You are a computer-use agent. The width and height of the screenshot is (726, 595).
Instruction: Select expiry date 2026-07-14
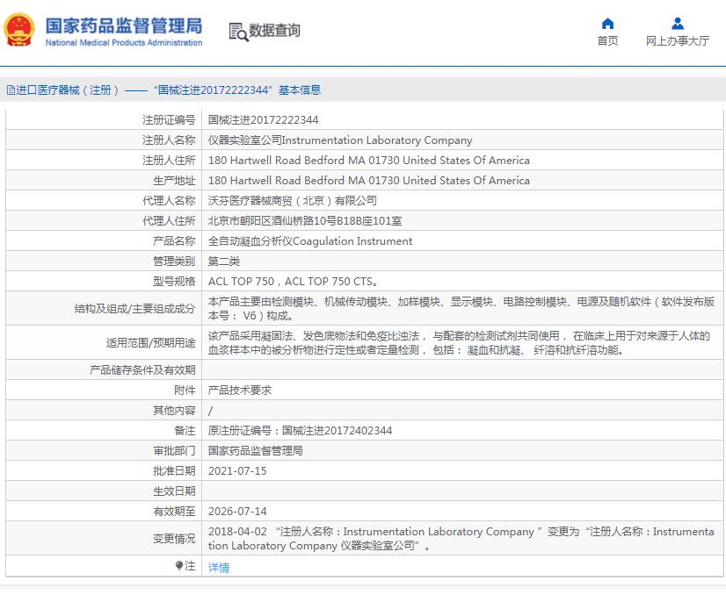point(237,512)
